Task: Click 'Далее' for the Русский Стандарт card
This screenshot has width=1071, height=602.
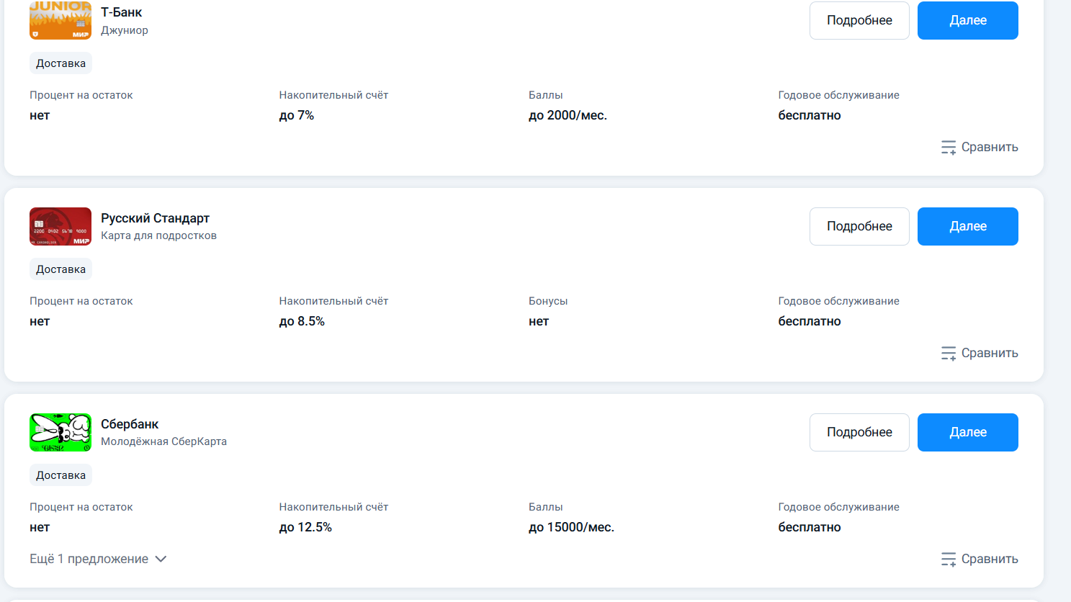Action: 968,226
